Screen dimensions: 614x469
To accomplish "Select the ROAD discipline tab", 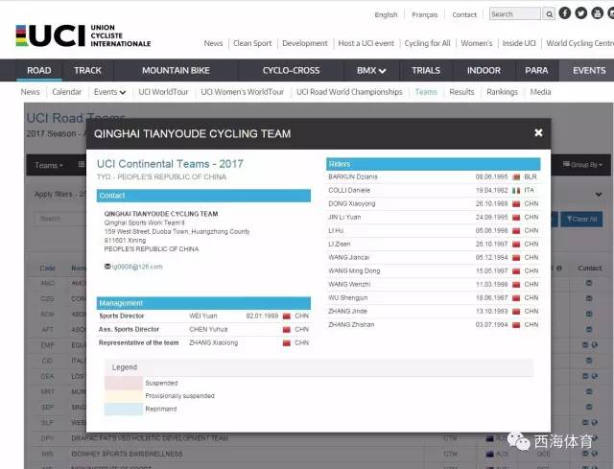I will 38,70.
